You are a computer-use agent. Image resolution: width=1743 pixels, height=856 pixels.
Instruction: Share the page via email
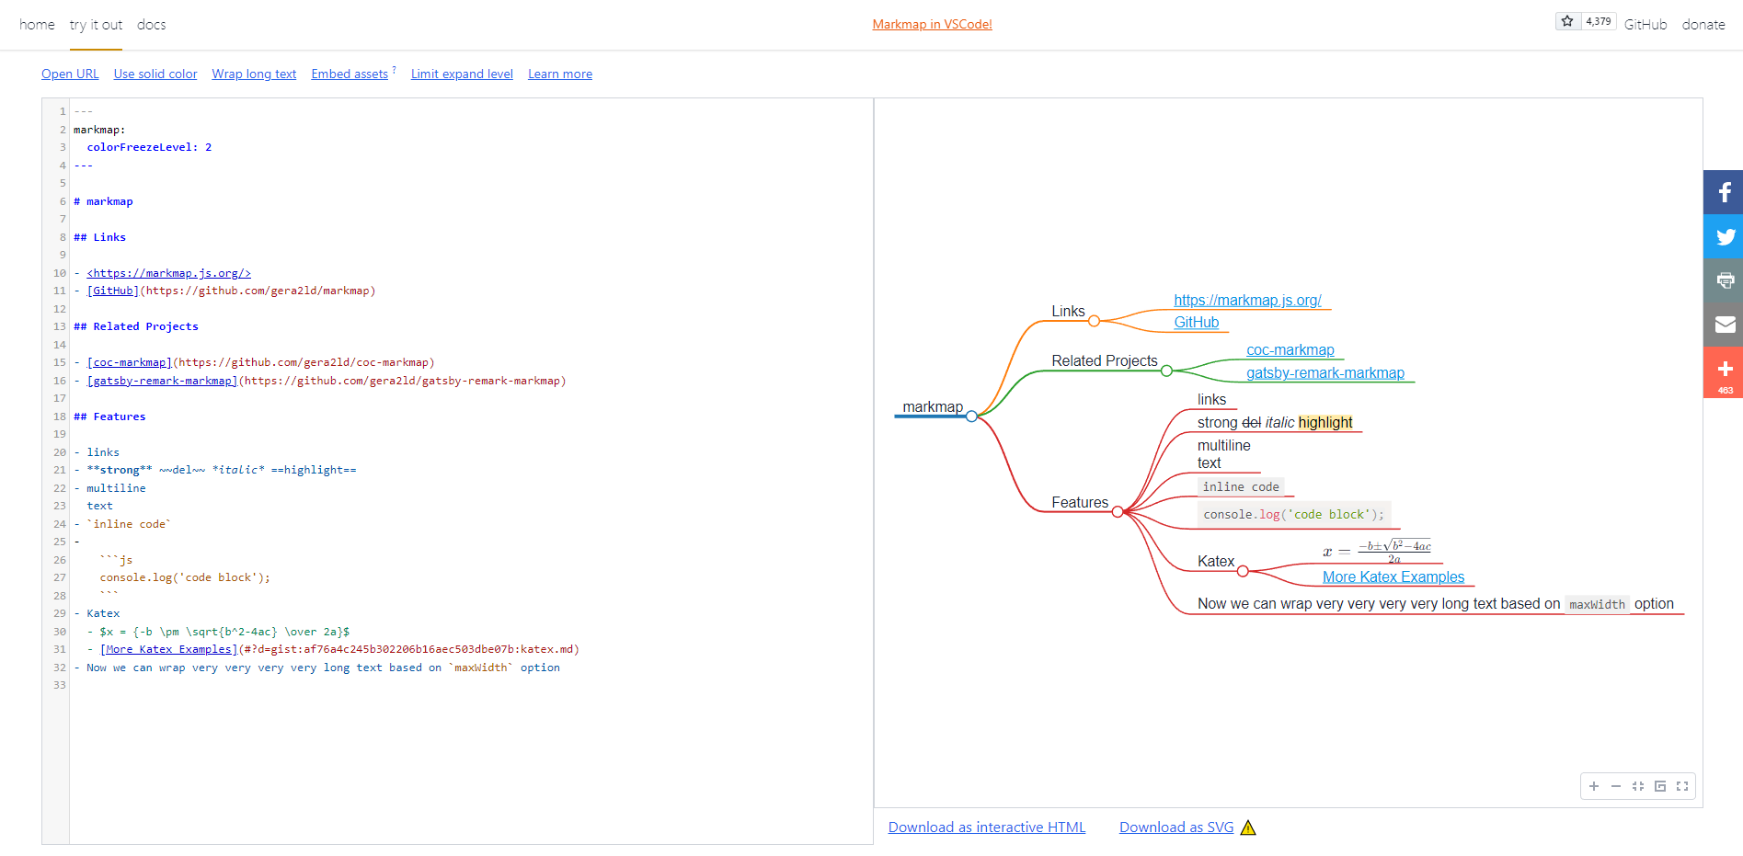click(x=1724, y=325)
